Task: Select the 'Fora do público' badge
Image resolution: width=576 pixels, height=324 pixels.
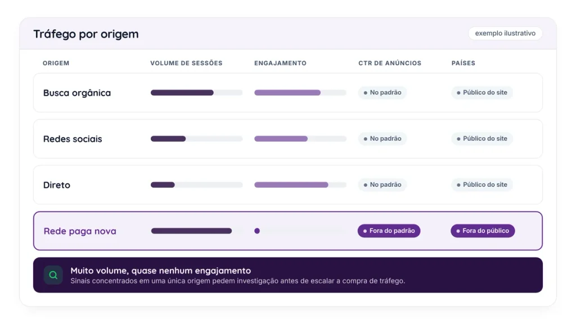Action: point(483,231)
